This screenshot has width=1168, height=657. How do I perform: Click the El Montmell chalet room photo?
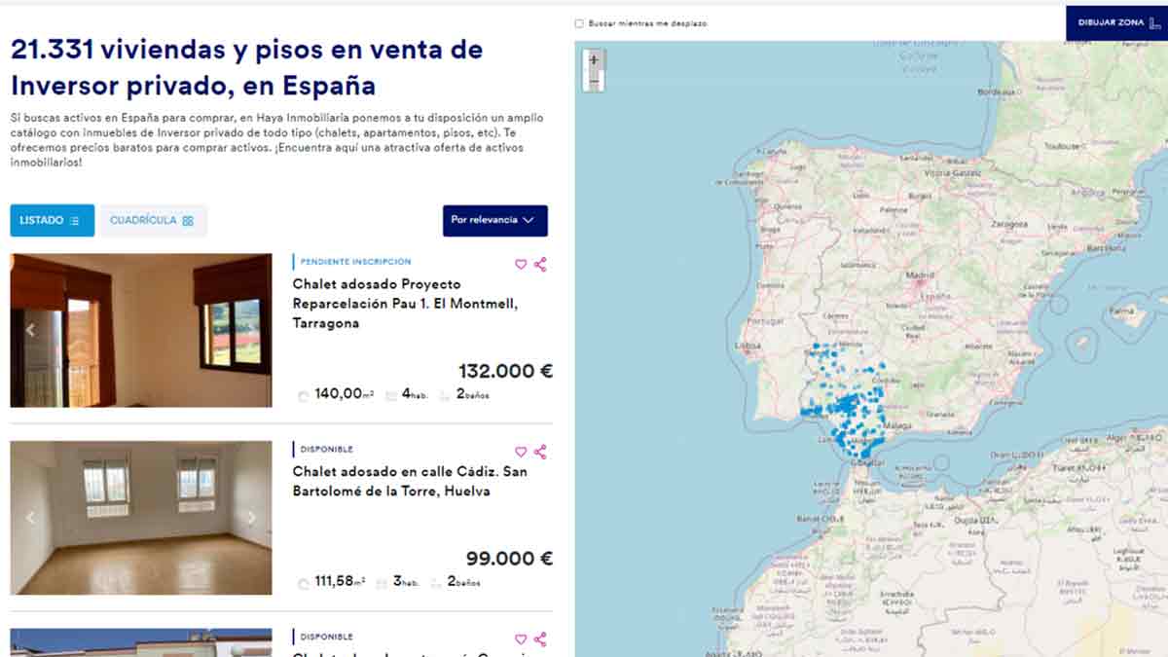141,331
